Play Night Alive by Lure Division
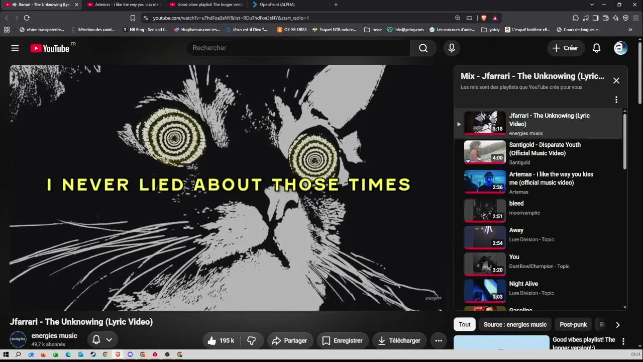 [x=538, y=291]
